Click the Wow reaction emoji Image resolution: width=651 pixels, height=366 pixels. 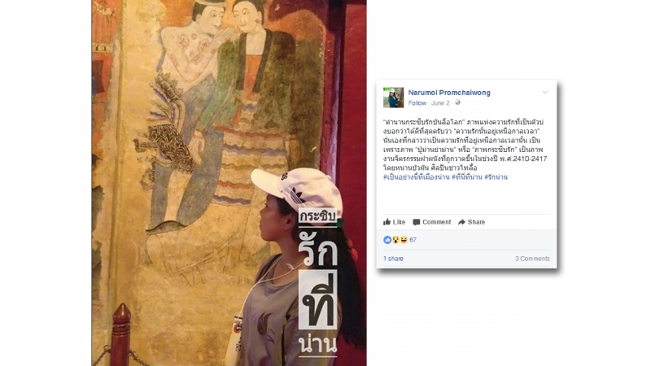tap(395, 240)
